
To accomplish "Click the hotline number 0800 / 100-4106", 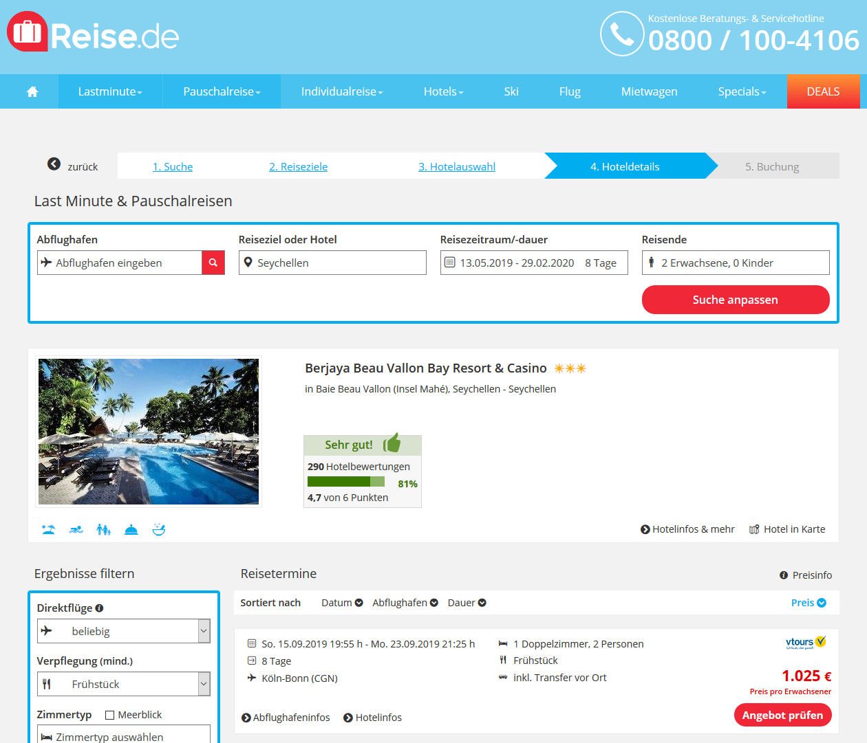I will pos(753,41).
